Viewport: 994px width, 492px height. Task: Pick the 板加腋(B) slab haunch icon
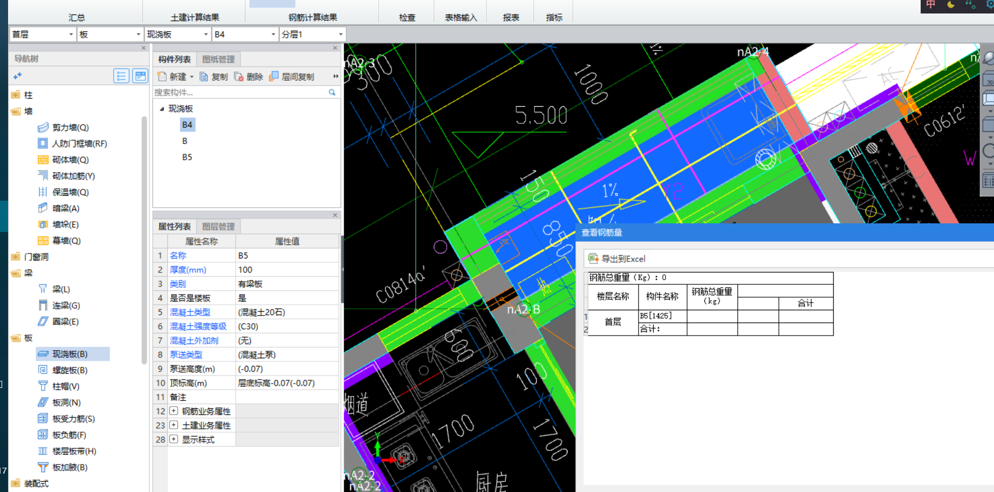point(43,467)
